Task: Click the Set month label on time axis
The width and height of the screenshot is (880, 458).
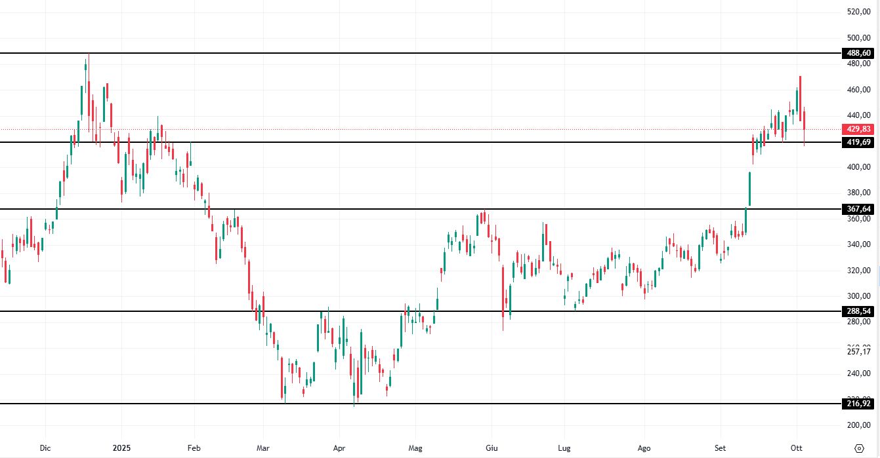Action: tap(721, 448)
